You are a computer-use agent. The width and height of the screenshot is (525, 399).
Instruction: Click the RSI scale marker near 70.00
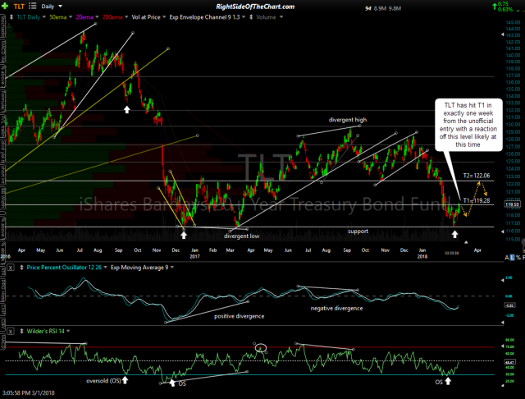click(502, 346)
